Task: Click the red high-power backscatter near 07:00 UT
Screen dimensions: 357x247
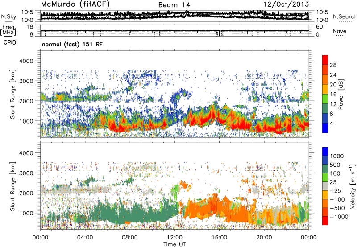Action: 117,128
